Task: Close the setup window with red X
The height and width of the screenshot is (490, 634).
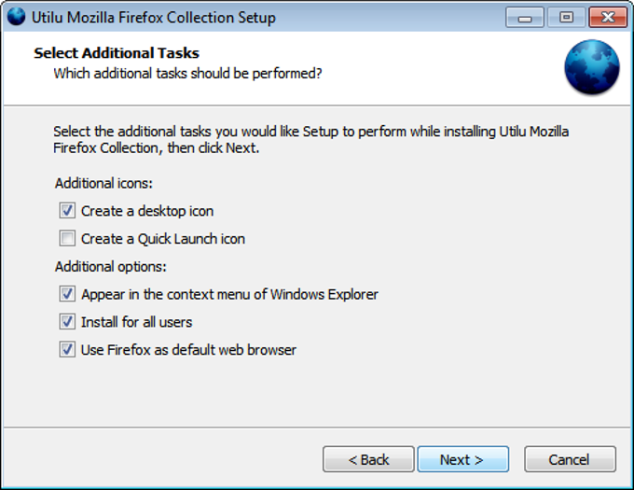Action: point(608,18)
